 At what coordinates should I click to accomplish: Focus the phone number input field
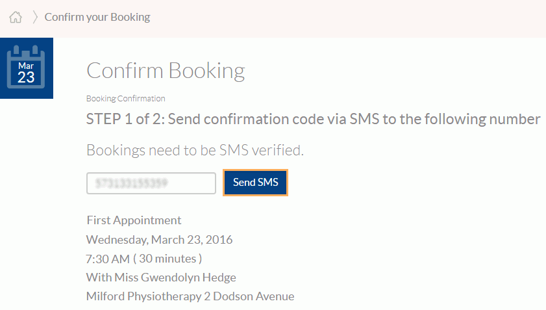click(151, 183)
